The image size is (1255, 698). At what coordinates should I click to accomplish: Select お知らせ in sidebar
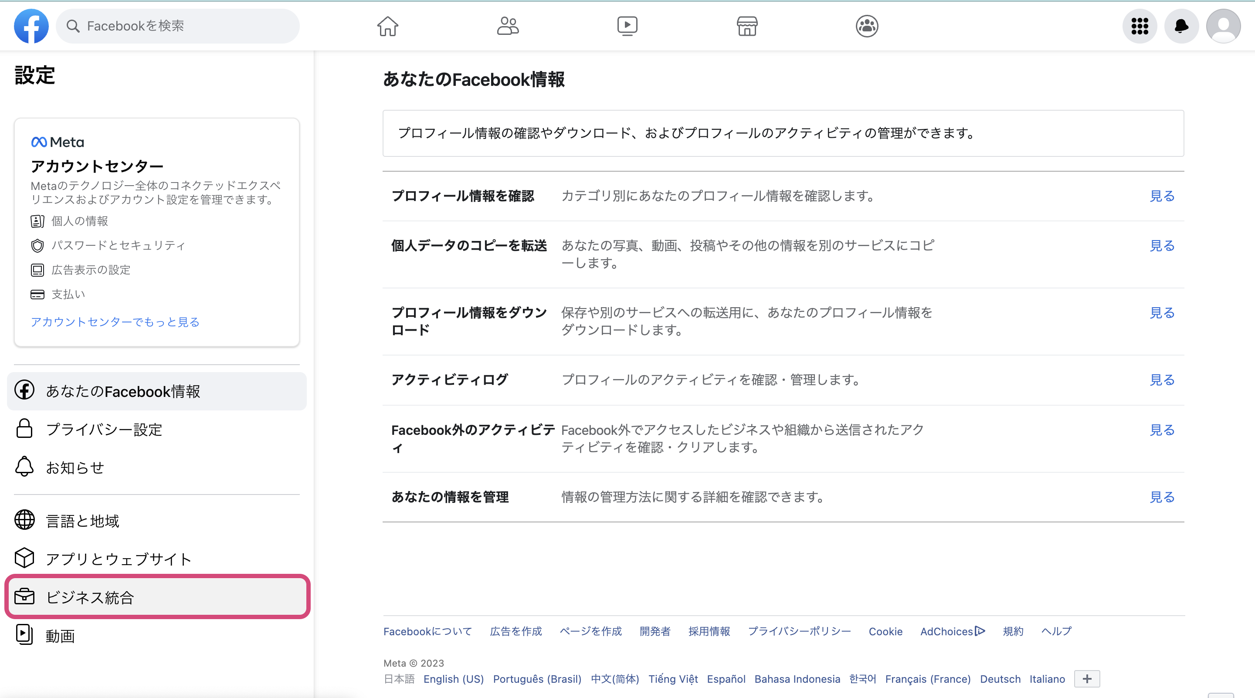(157, 468)
